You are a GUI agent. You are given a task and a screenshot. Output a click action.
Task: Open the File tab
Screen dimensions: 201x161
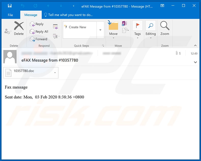10,15
